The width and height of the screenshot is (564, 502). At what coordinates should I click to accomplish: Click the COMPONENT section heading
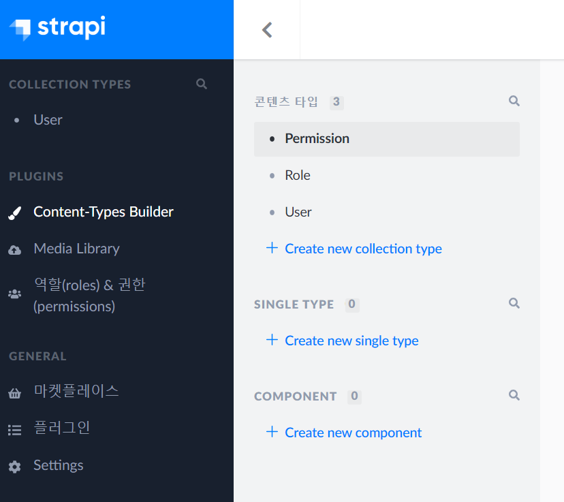(x=296, y=396)
